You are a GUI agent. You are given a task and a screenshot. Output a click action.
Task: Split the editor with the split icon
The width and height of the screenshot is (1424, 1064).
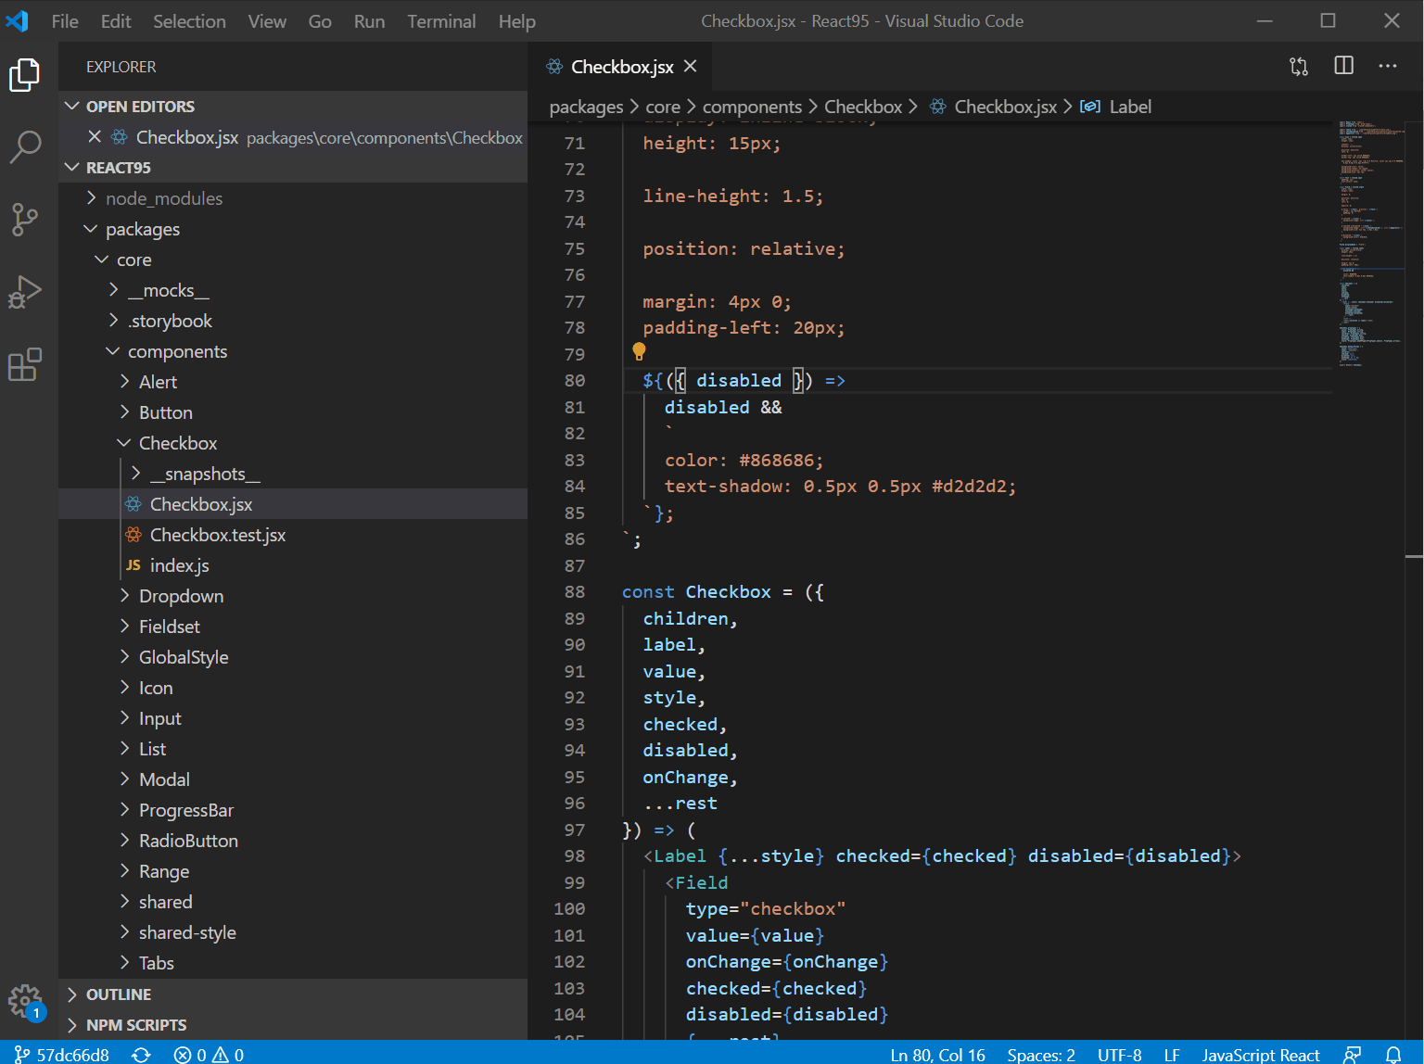click(1342, 66)
